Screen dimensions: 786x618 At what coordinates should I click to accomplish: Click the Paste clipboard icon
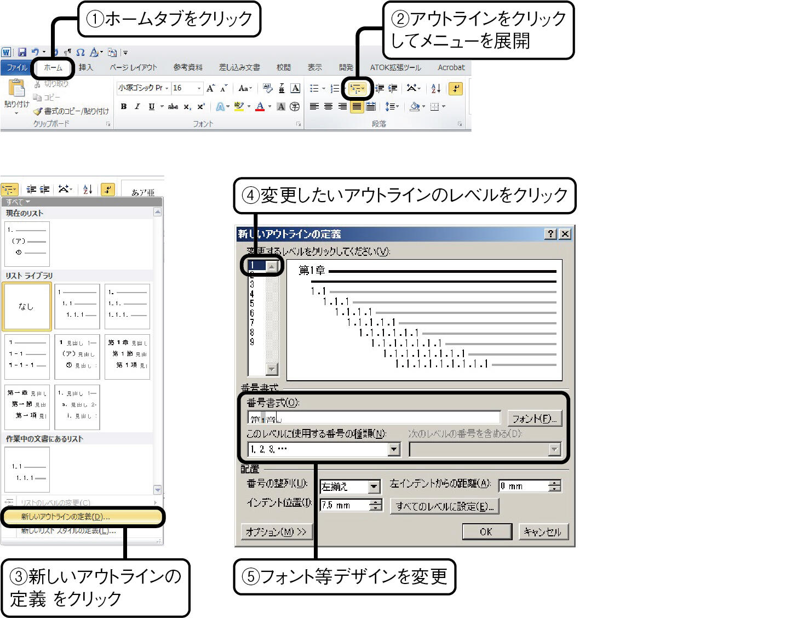(x=16, y=89)
